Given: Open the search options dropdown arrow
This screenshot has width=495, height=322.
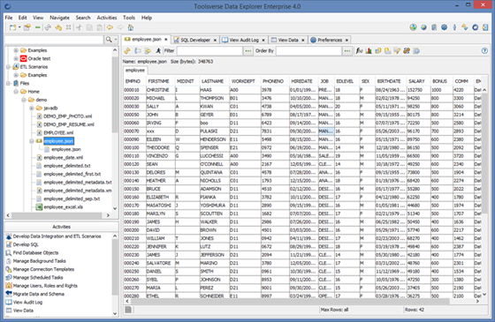Looking at the screenshot, I should click(x=116, y=40).
